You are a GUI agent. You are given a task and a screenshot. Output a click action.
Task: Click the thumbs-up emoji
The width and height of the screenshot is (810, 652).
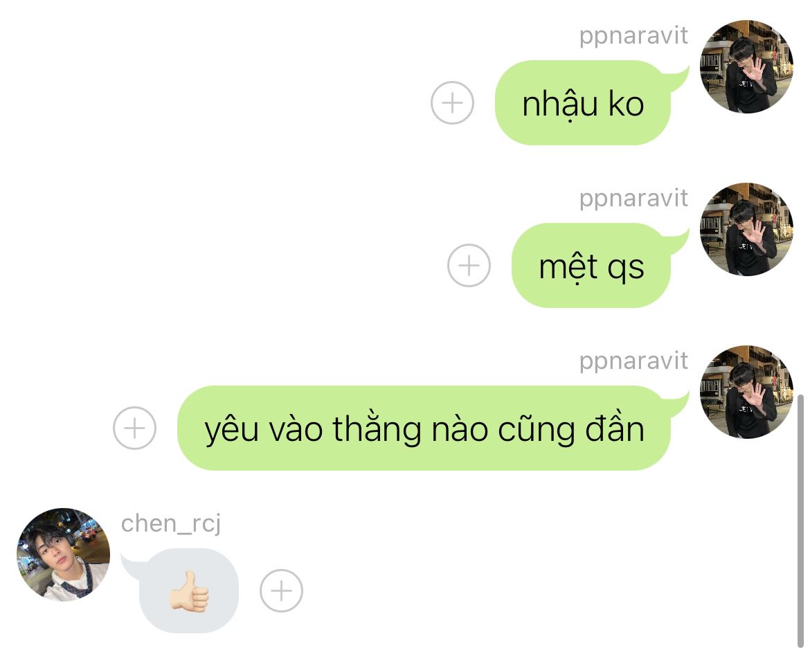pos(189,592)
